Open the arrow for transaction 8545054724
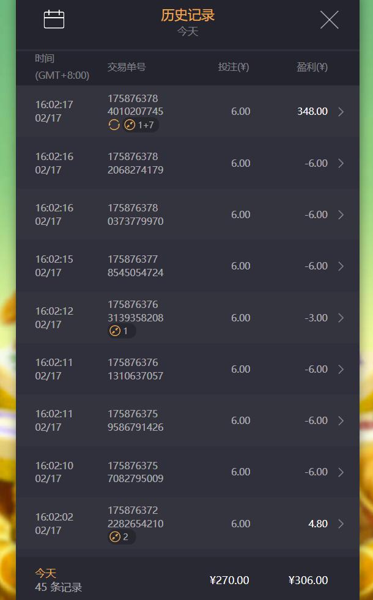Screen dimensions: 373x600 (341, 266)
